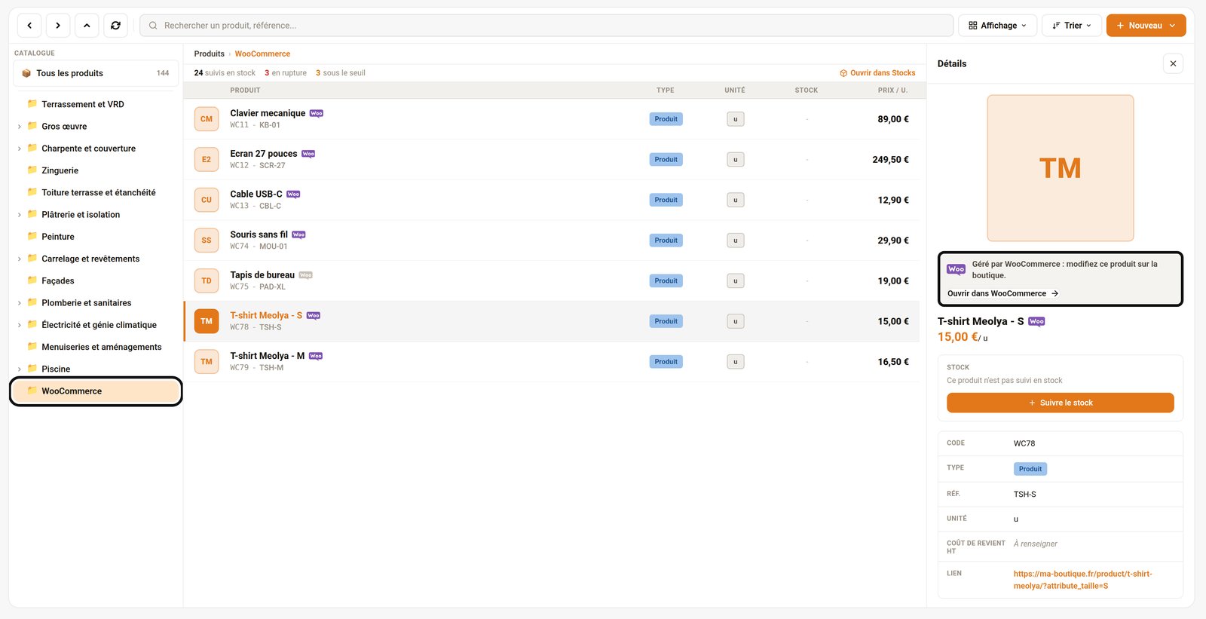Screen dimensions: 1206x619
Task: Click Ouvrir dans Stocks link
Action: coord(877,73)
